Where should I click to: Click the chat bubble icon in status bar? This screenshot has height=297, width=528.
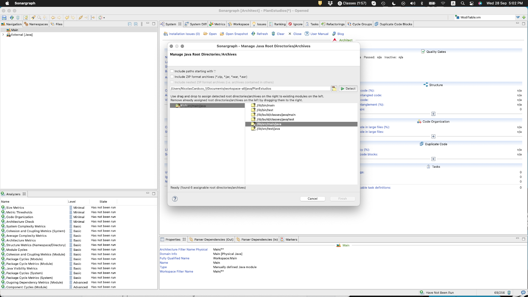523,292
